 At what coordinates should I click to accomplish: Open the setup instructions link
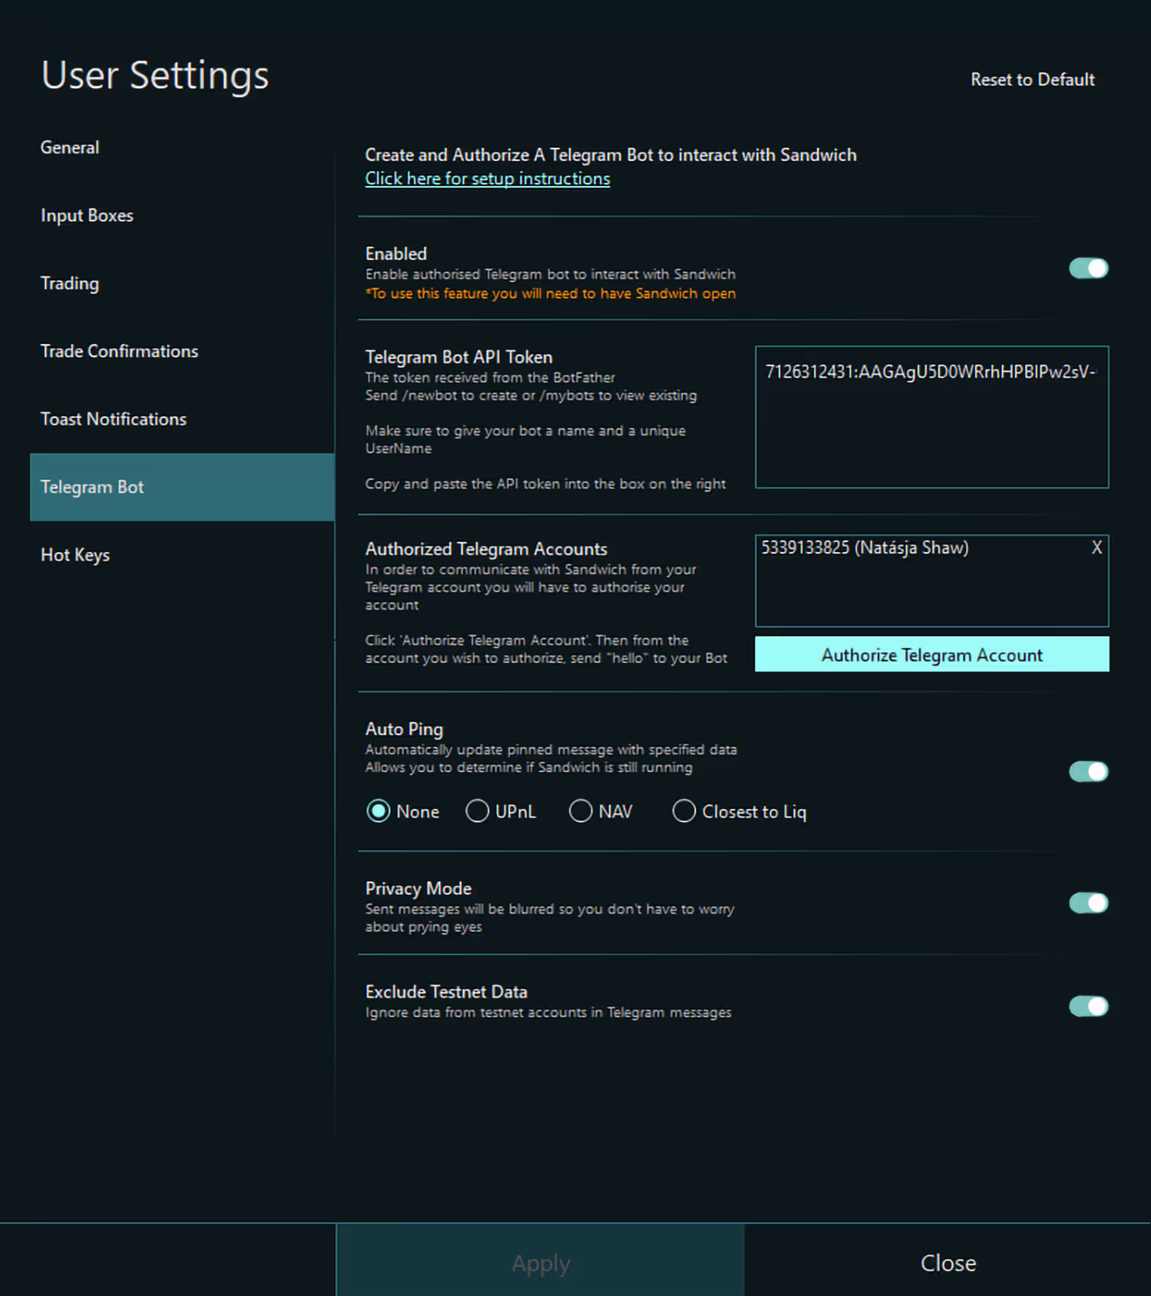[x=487, y=178]
